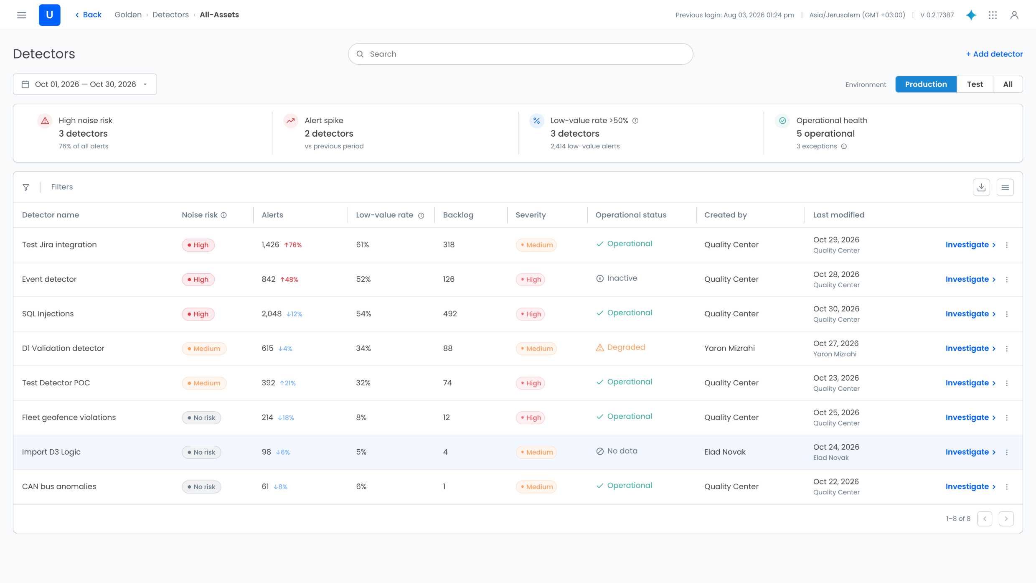Click the Low-value rate >50% summary card title
This screenshot has width=1036, height=583.
[589, 120]
